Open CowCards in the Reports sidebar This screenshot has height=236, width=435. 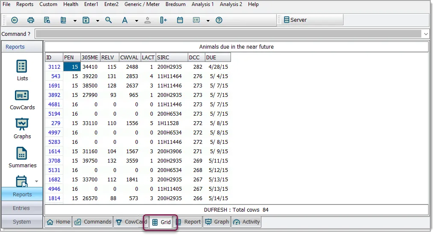[x=22, y=100]
